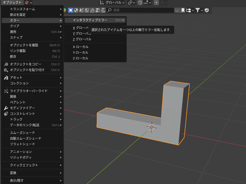
Task: Toggle the snap magnet icon
Action: pyautogui.click(x=140, y=3)
